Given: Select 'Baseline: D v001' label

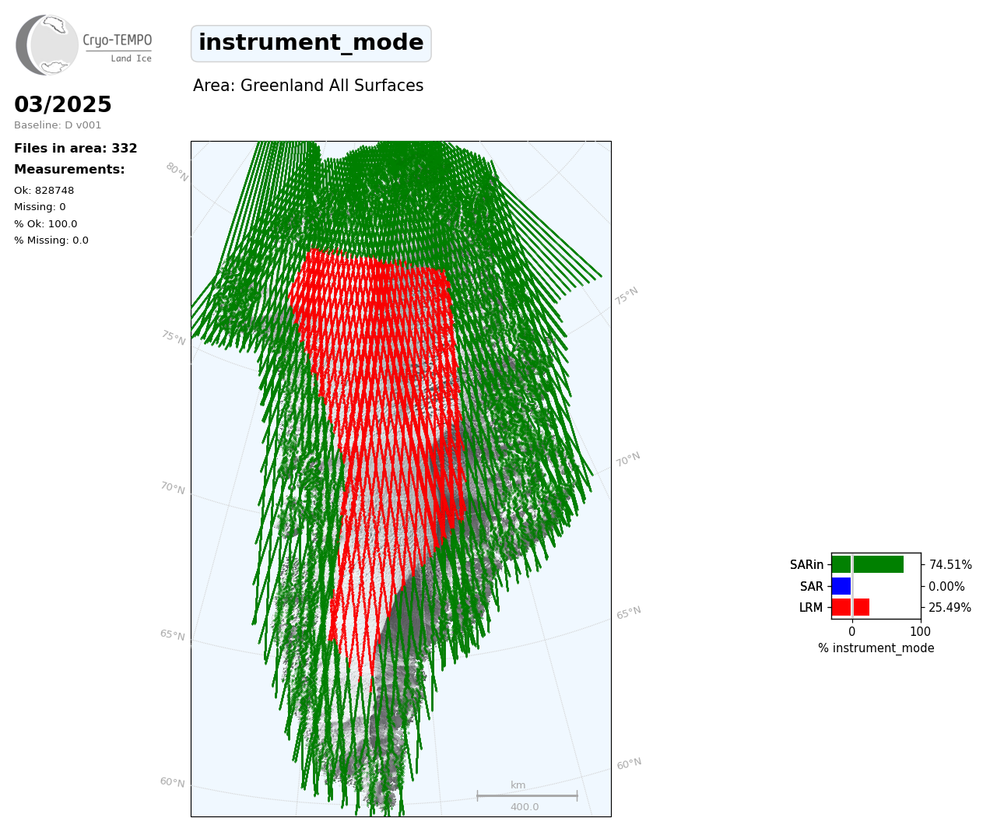Looking at the screenshot, I should [x=58, y=125].
